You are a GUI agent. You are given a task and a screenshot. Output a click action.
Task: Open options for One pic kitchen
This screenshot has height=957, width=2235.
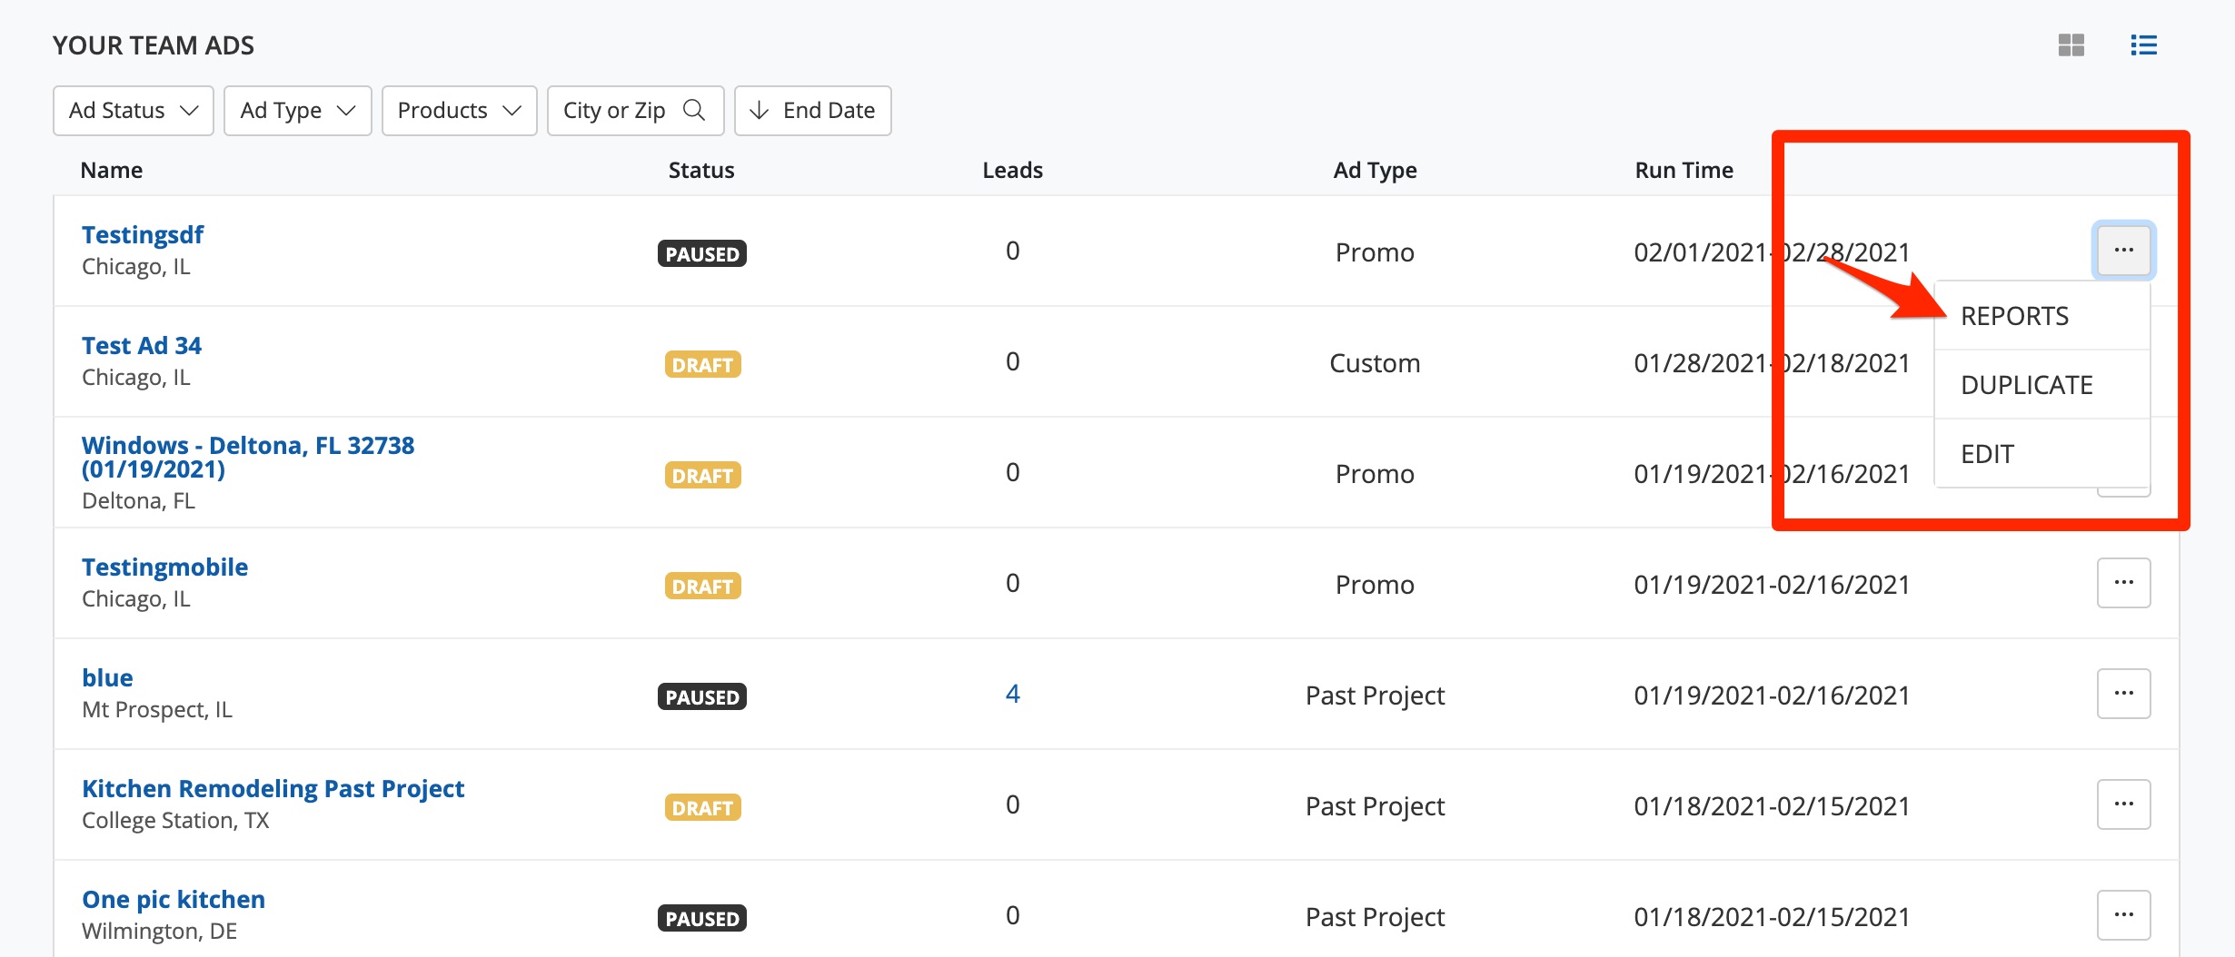click(2123, 915)
